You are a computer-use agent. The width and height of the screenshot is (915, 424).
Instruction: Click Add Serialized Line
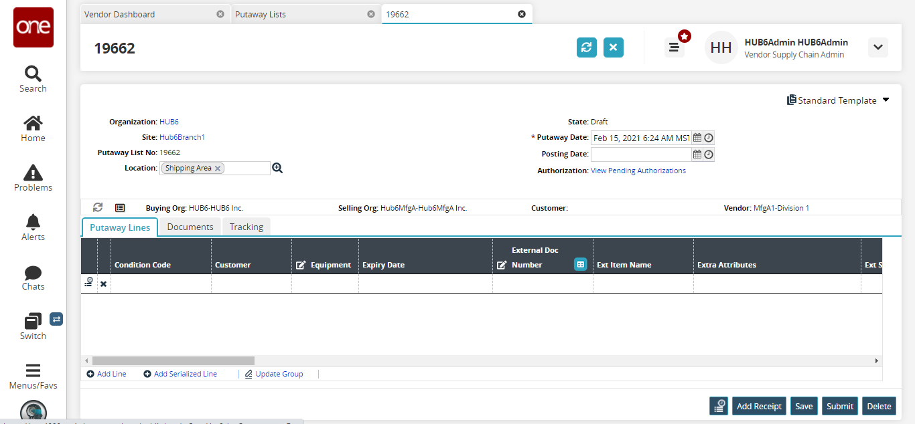pyautogui.click(x=180, y=374)
